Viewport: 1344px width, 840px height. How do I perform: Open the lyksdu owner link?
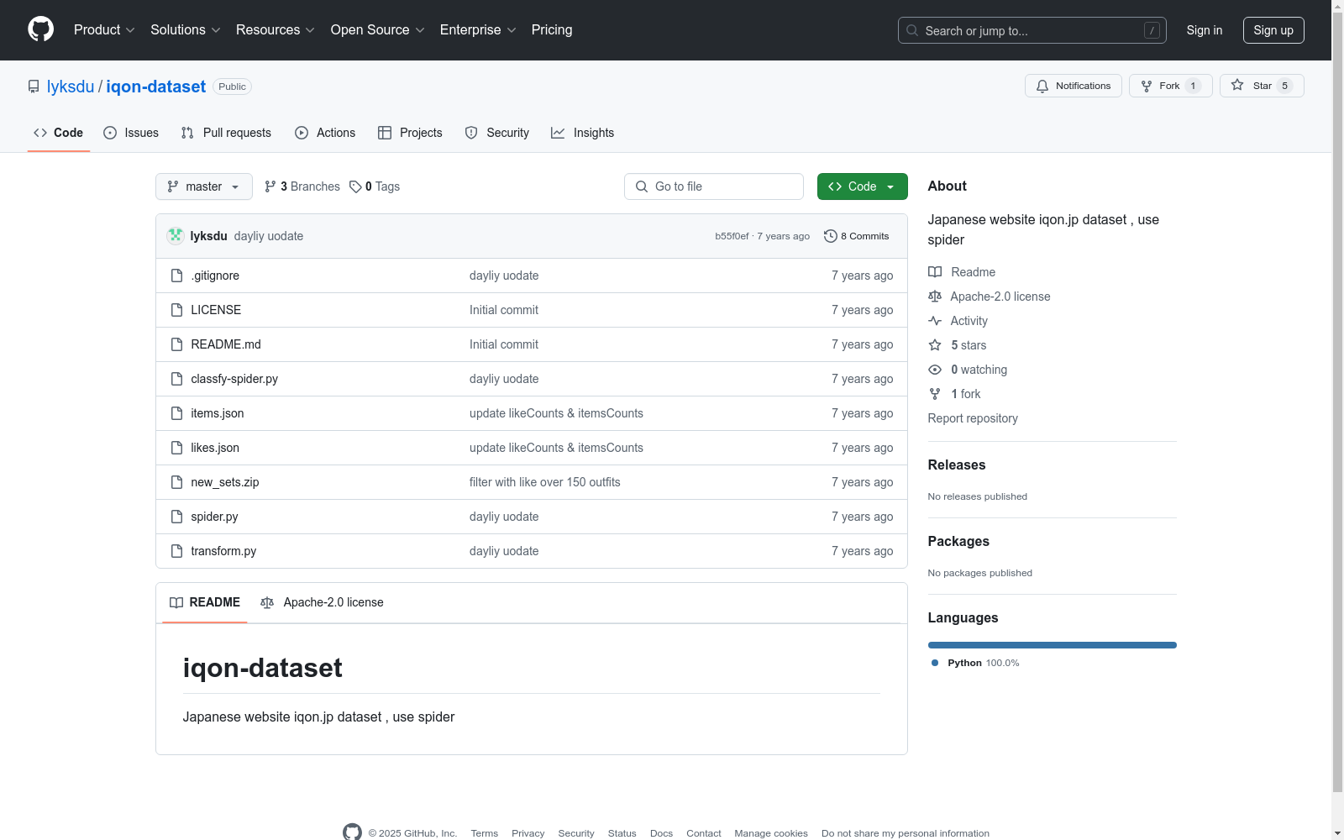[71, 87]
